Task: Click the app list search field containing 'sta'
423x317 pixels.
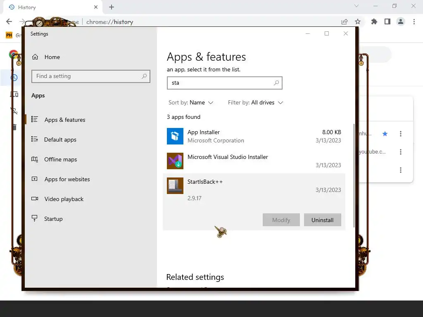Action: (224, 83)
